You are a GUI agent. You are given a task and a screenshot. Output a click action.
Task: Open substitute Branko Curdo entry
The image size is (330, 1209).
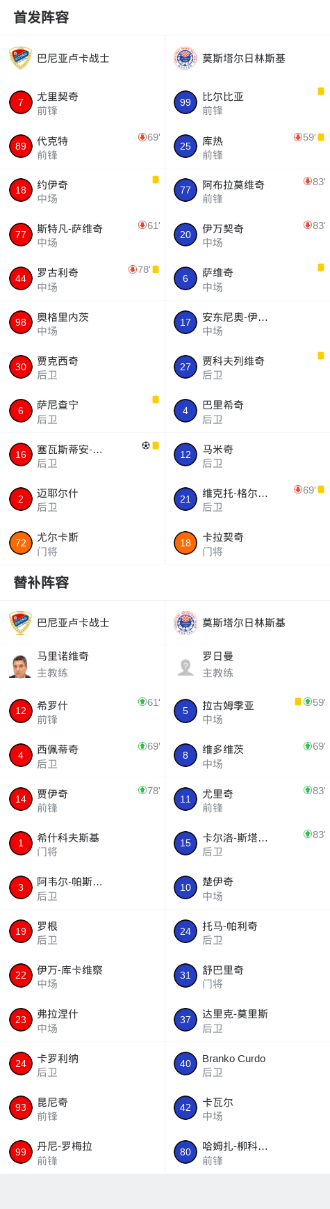pos(247,1064)
